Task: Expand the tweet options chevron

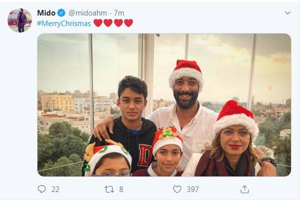Action: pyautogui.click(x=287, y=13)
